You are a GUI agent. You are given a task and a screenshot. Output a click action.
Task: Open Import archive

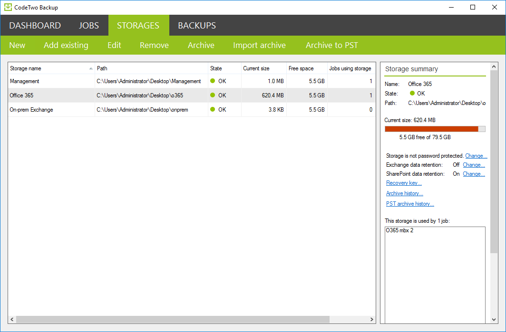coord(260,45)
